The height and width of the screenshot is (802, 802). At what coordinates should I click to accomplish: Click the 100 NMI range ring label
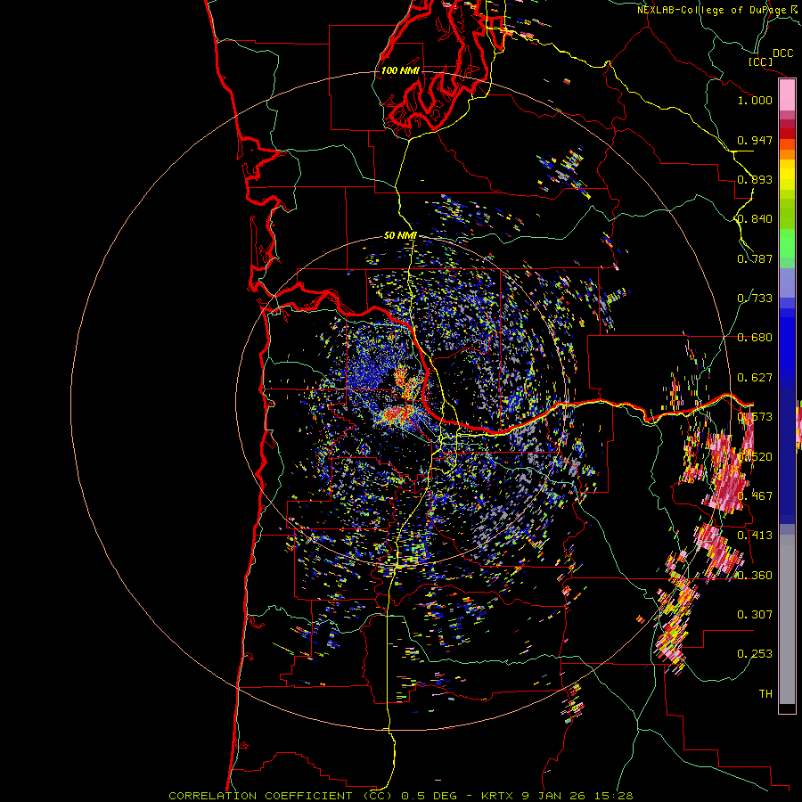(400, 70)
